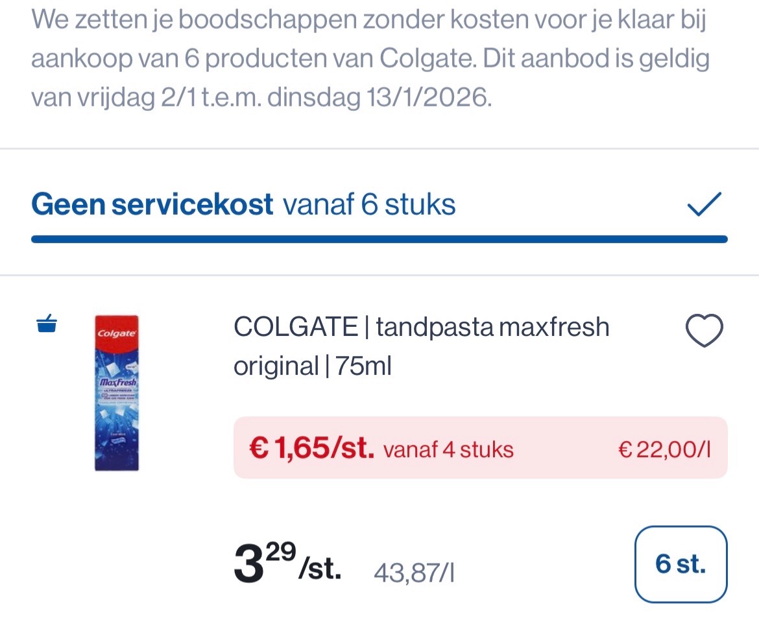
Task: Open quantity options from the 6 st. box
Action: coord(681,563)
